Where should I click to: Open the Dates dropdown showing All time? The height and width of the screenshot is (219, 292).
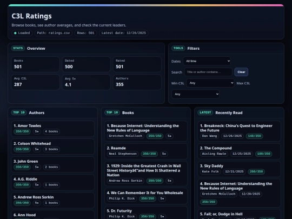pyautogui.click(x=207, y=61)
